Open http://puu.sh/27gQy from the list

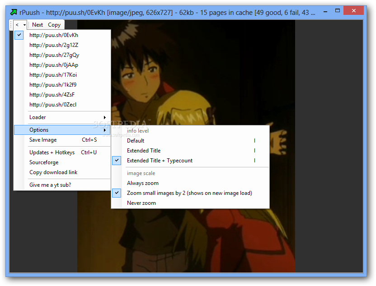point(62,55)
